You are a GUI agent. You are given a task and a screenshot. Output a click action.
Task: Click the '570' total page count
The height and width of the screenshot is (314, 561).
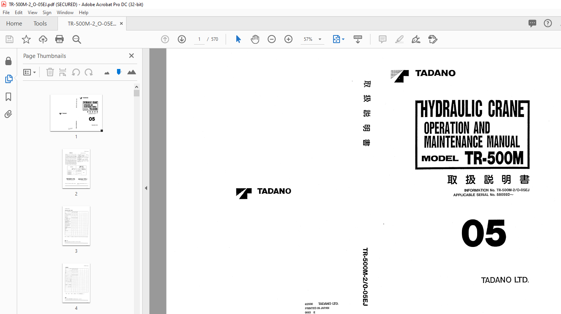[x=215, y=39]
